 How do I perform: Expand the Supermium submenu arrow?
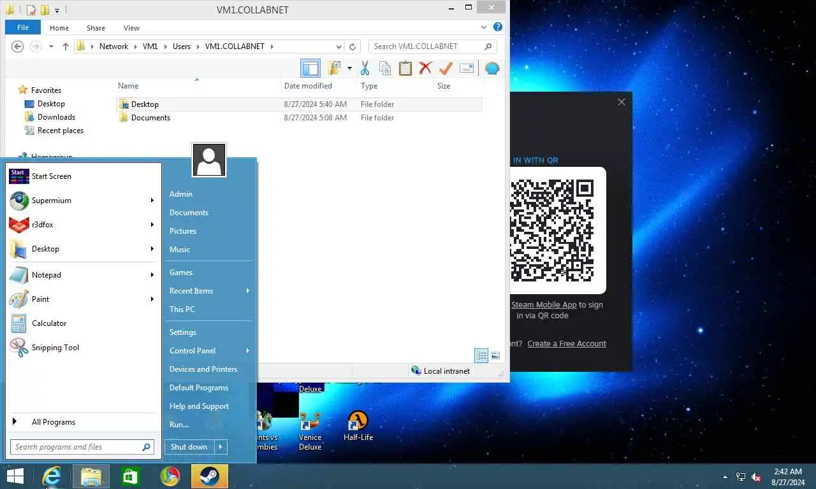point(152,201)
